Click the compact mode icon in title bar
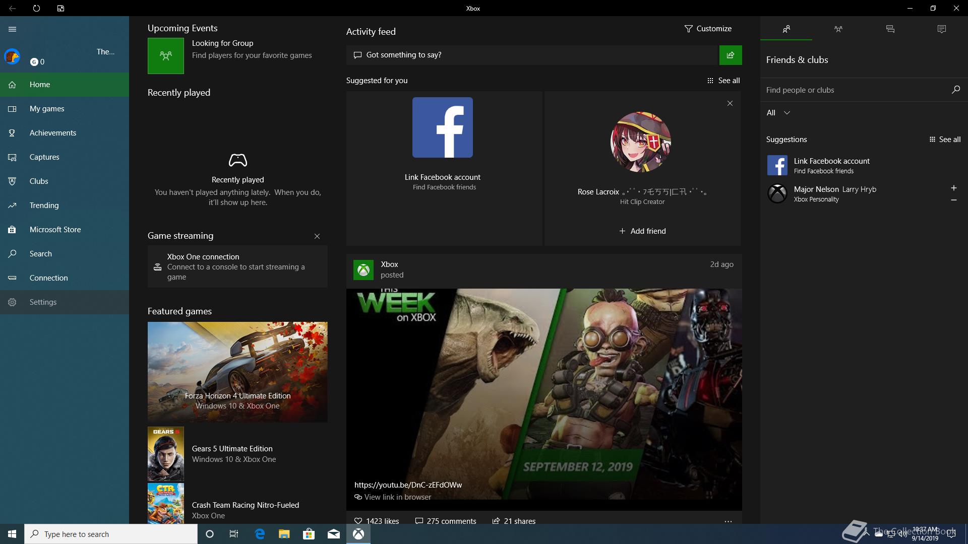 click(x=60, y=8)
